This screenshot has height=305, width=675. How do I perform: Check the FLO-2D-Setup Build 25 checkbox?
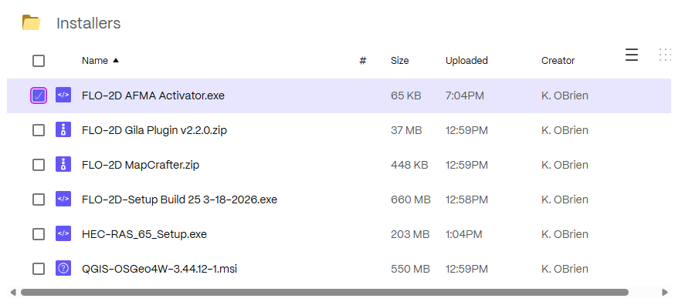click(x=39, y=199)
